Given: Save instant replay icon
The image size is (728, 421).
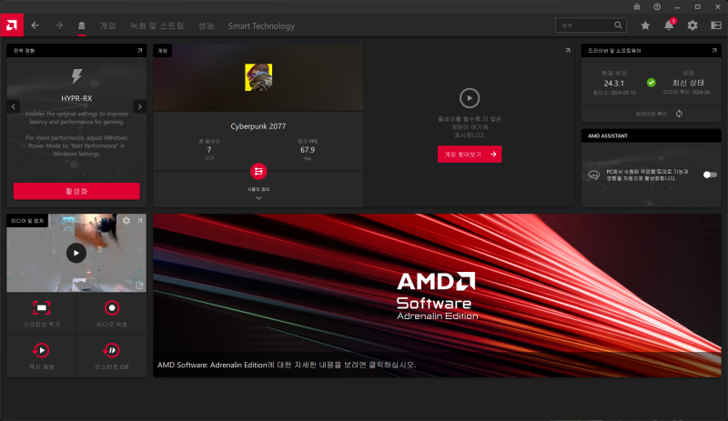Looking at the screenshot, I should (41, 350).
